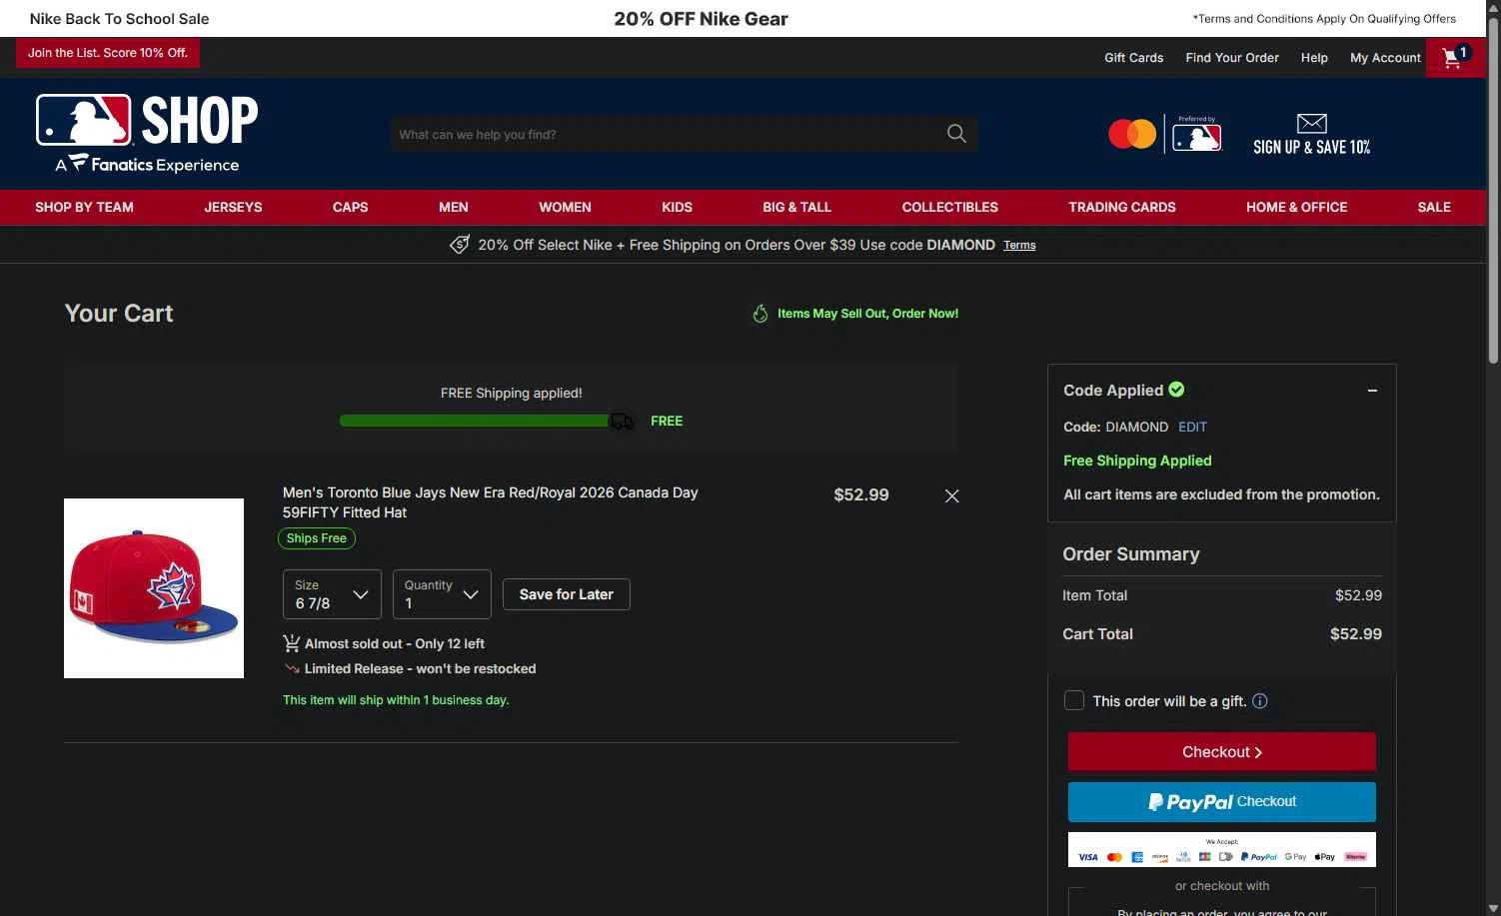Open Find Your Order link
The image size is (1501, 916).
pos(1232,58)
